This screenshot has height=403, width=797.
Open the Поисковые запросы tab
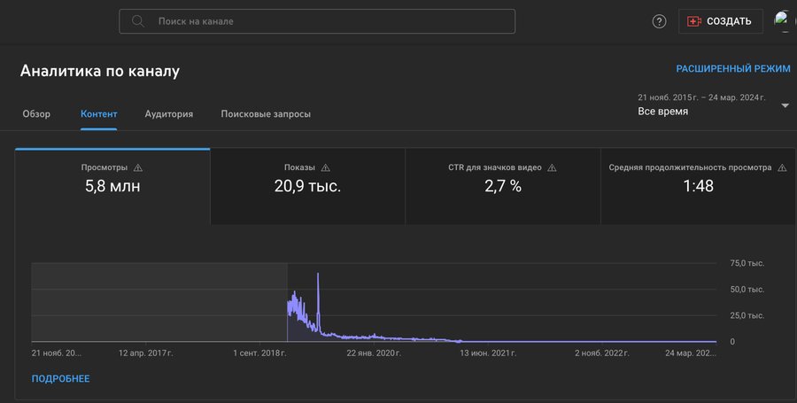tap(266, 114)
